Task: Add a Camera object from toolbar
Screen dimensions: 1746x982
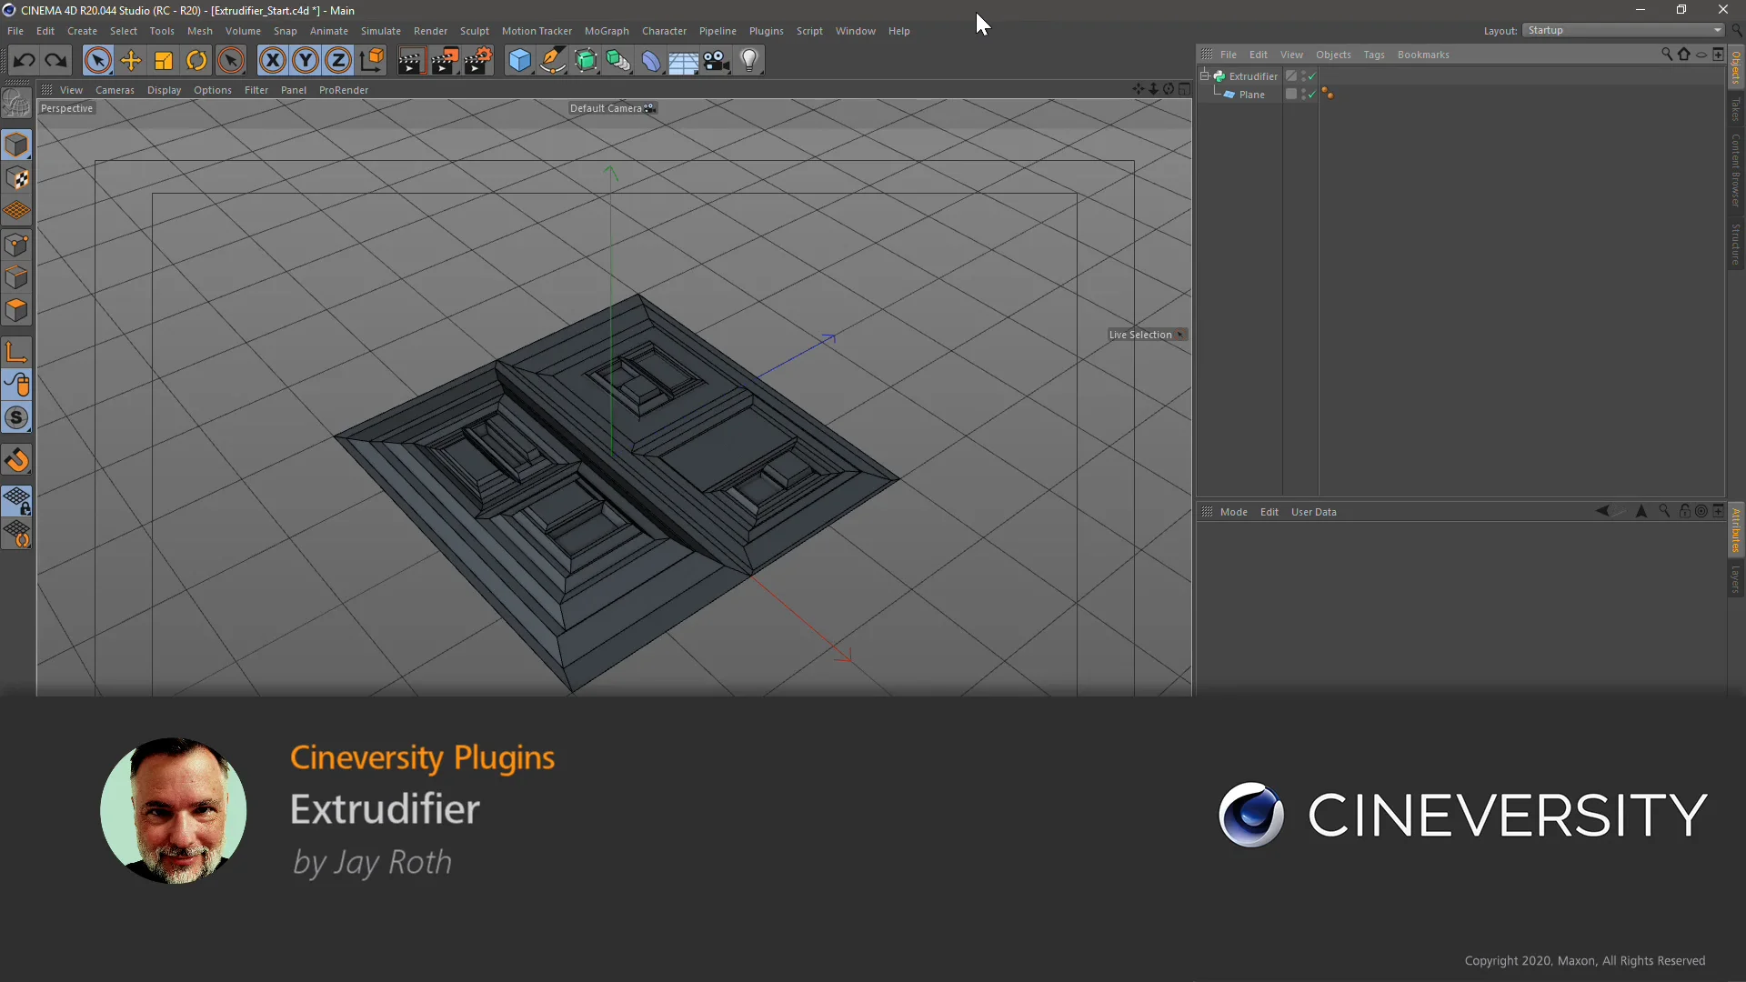Action: 717,61
